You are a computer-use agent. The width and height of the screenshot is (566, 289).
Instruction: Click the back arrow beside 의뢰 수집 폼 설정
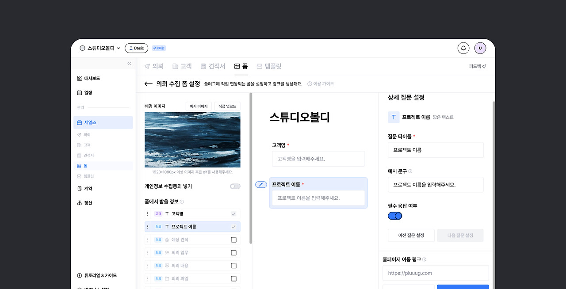coord(149,84)
